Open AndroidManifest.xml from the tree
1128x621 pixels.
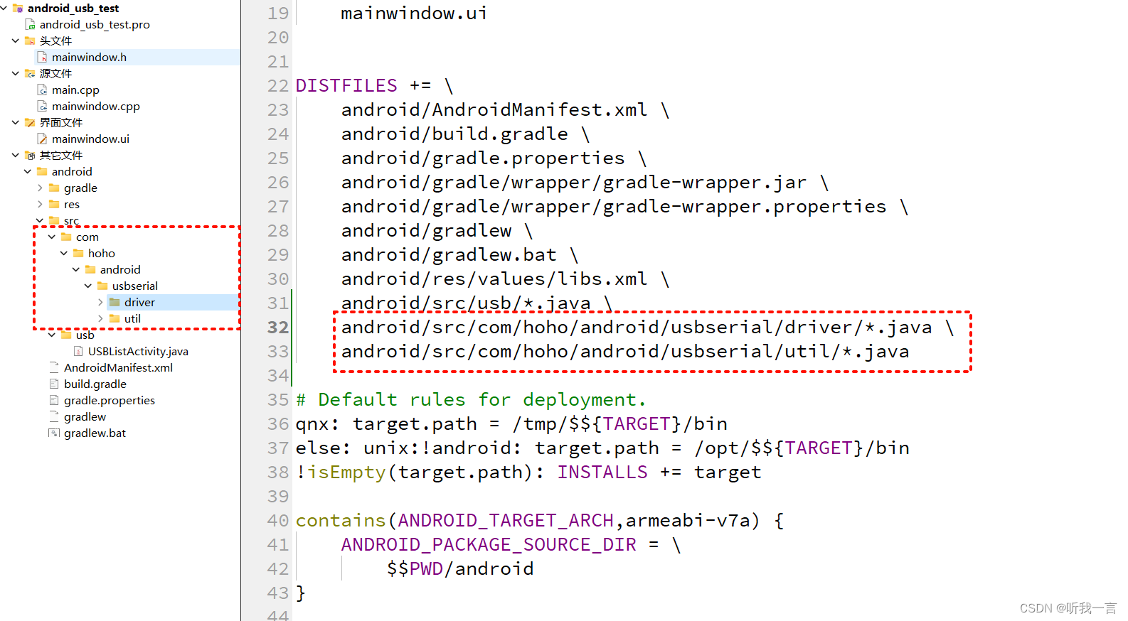(x=118, y=367)
